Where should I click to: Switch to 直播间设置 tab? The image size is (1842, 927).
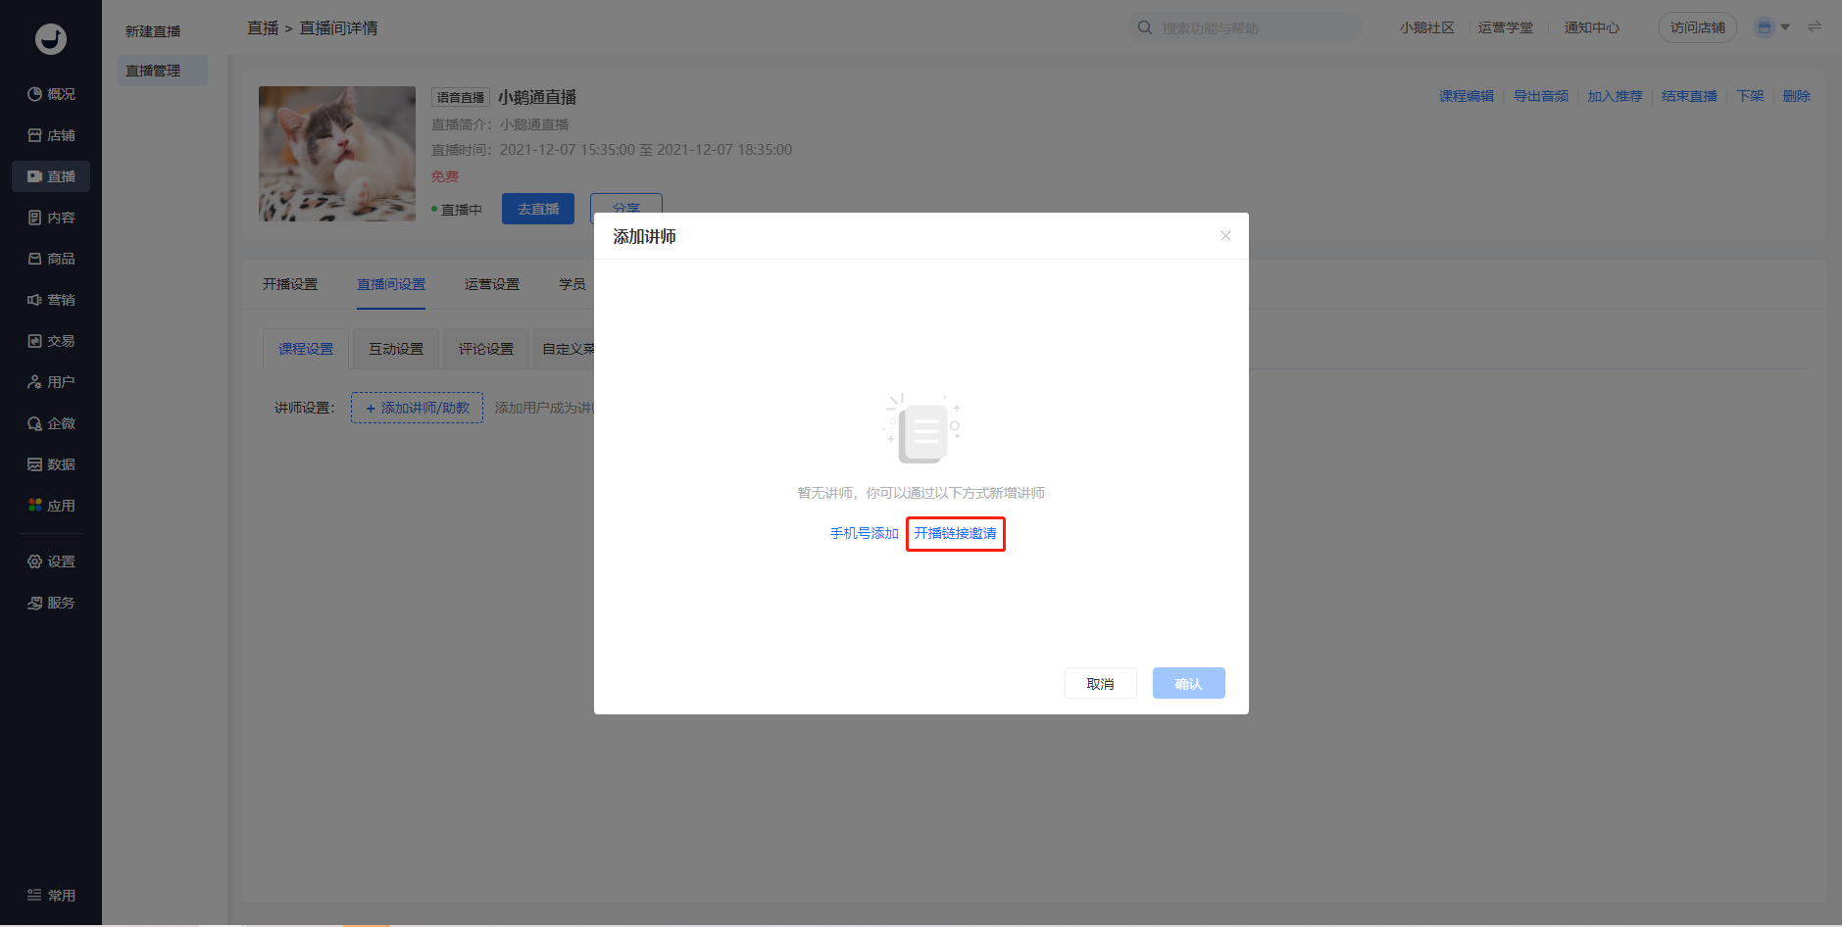click(x=391, y=284)
